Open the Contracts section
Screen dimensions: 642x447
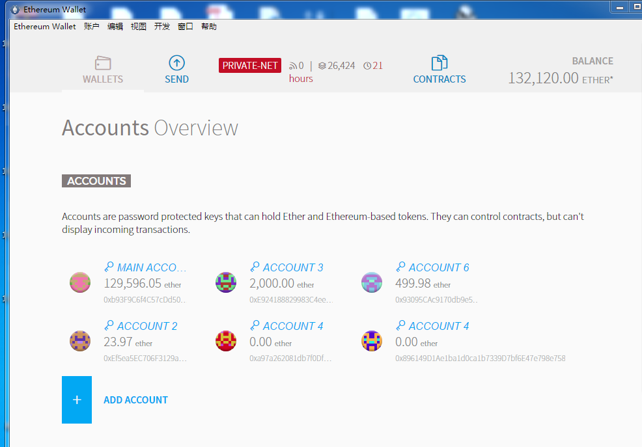tap(440, 70)
